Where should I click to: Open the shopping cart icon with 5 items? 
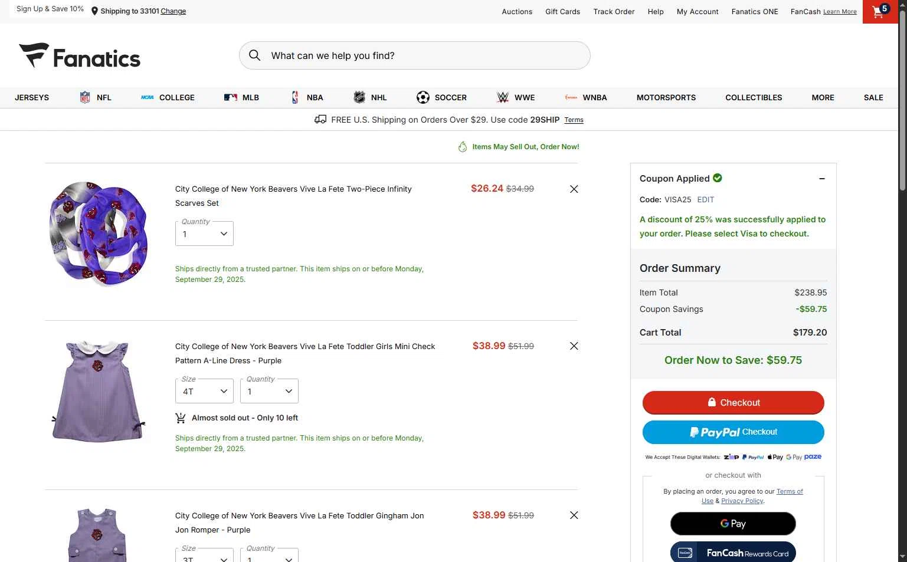point(880,11)
